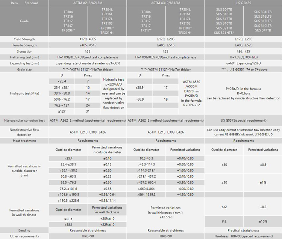
Task: Click the +20%t/-0 wall thickness cell
Action: (107, 219)
